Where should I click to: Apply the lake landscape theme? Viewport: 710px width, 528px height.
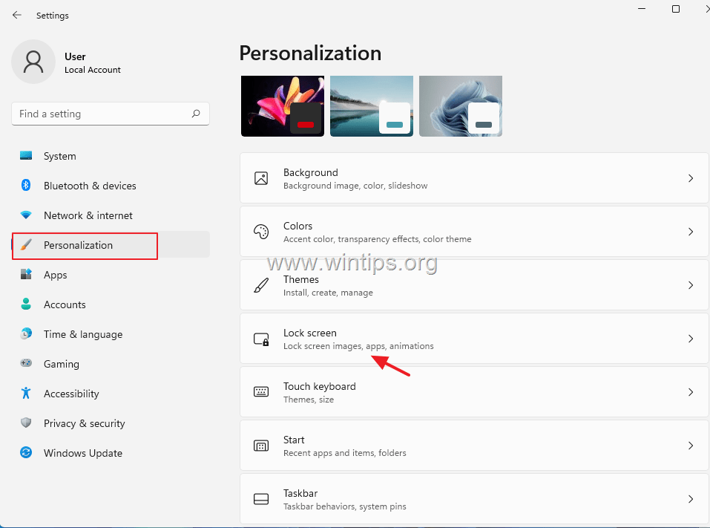(372, 106)
